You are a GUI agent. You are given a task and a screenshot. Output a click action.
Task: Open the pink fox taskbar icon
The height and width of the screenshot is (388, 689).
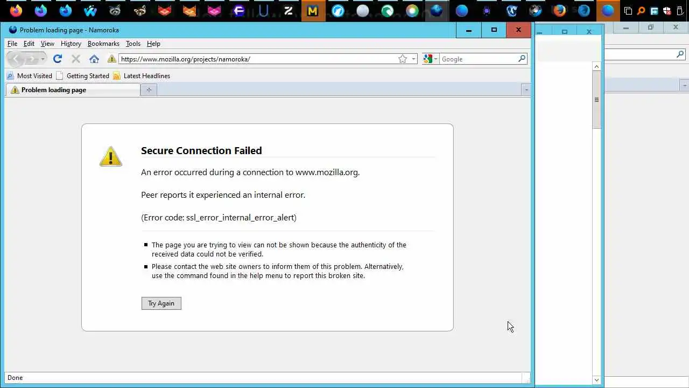click(214, 11)
